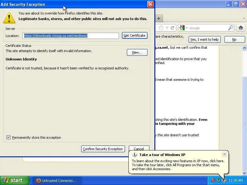This screenshot has height=185, width=247.
Task: Click the Google search input field
Action: point(207,28)
